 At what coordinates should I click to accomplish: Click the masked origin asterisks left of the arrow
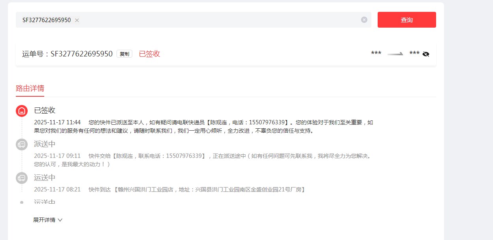376,54
